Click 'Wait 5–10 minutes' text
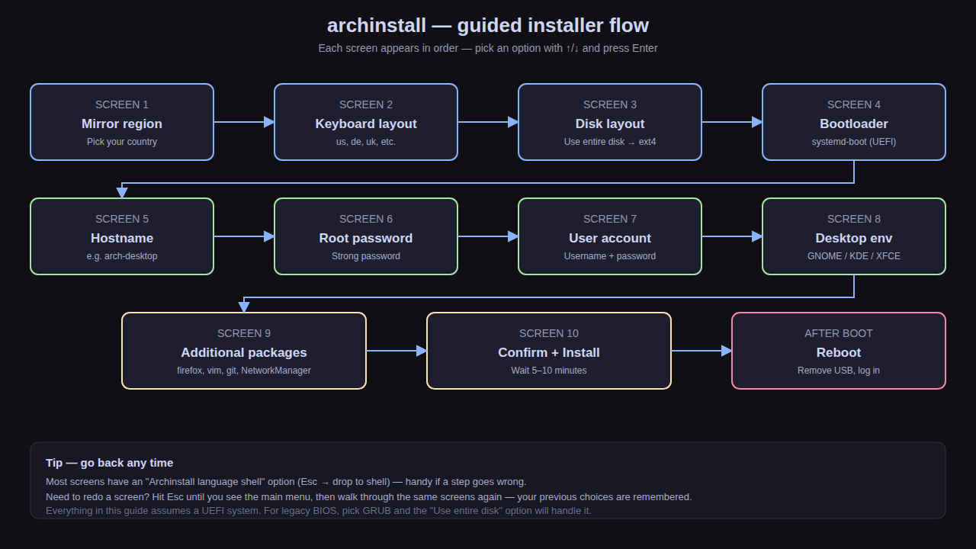This screenshot has height=549, width=976. tap(549, 371)
